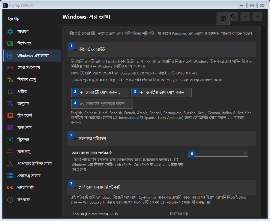The height and width of the screenshot is (221, 270).
Task: Click the CyrFlip app icon in title bar
Action: pyautogui.click(x=5, y=6)
